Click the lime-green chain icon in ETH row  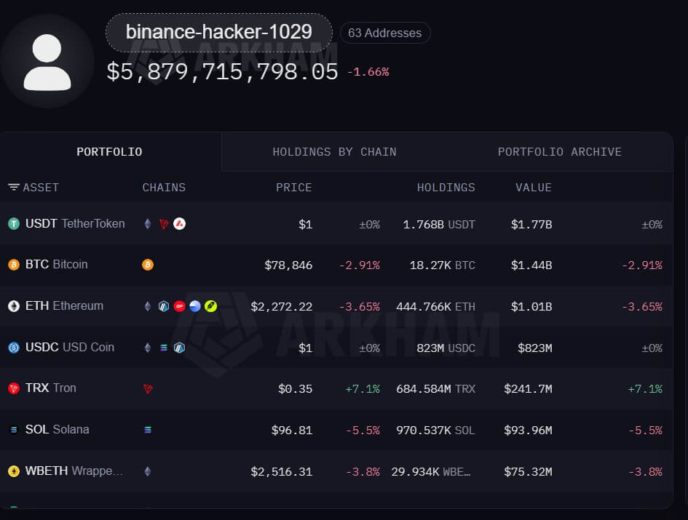click(211, 306)
